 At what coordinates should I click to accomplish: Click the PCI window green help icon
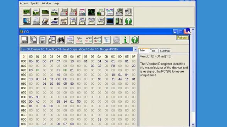135,40
